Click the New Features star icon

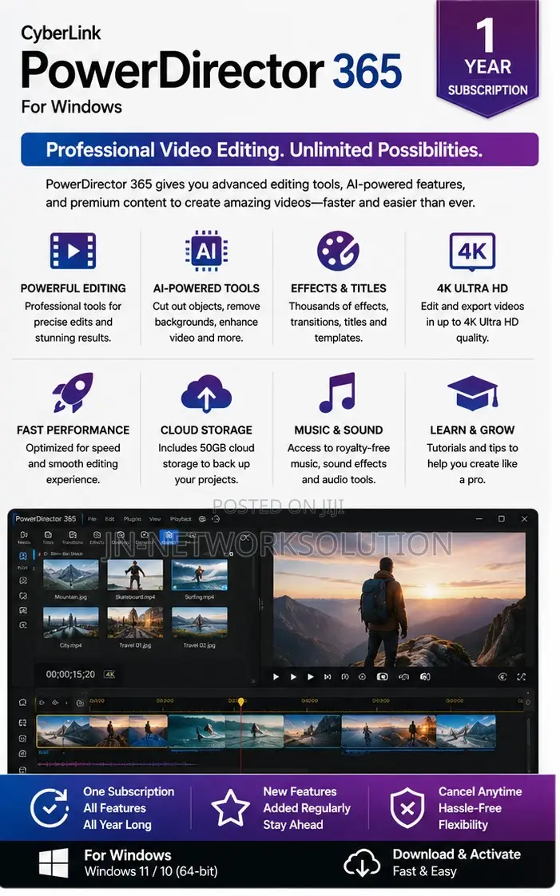(230, 807)
